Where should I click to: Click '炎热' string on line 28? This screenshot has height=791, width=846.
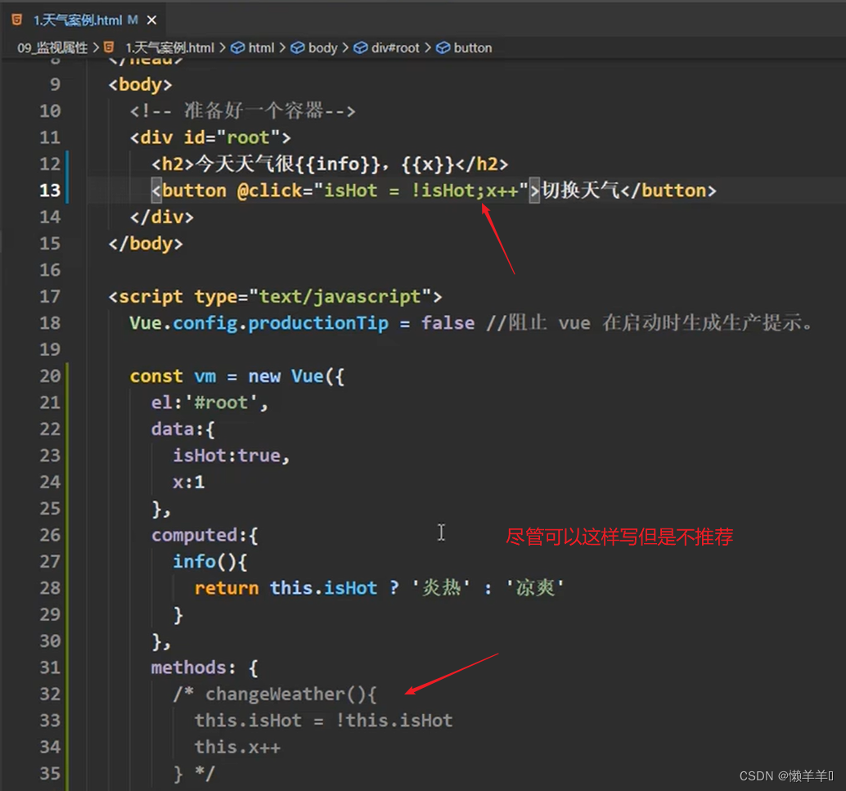441,587
